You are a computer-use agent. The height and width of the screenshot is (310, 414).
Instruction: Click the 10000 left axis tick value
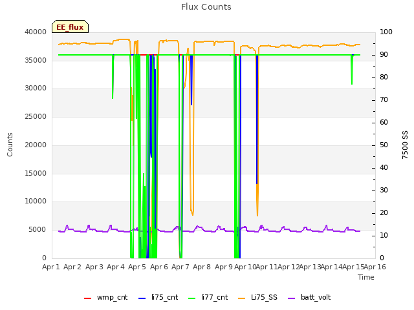[36, 201]
